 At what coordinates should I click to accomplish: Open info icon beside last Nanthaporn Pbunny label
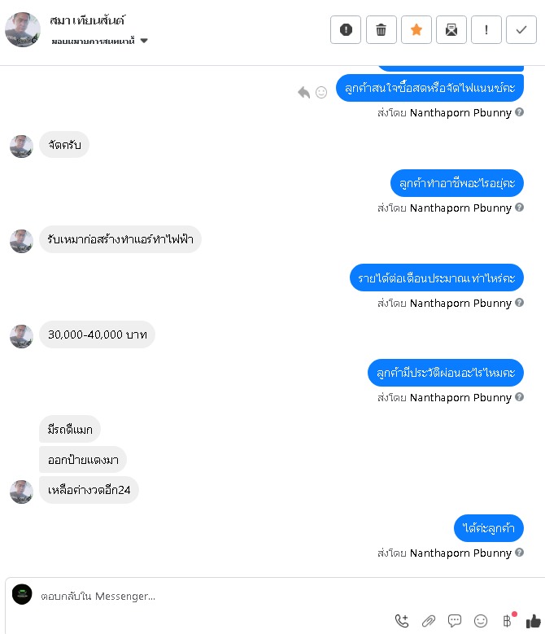pyautogui.click(x=520, y=553)
